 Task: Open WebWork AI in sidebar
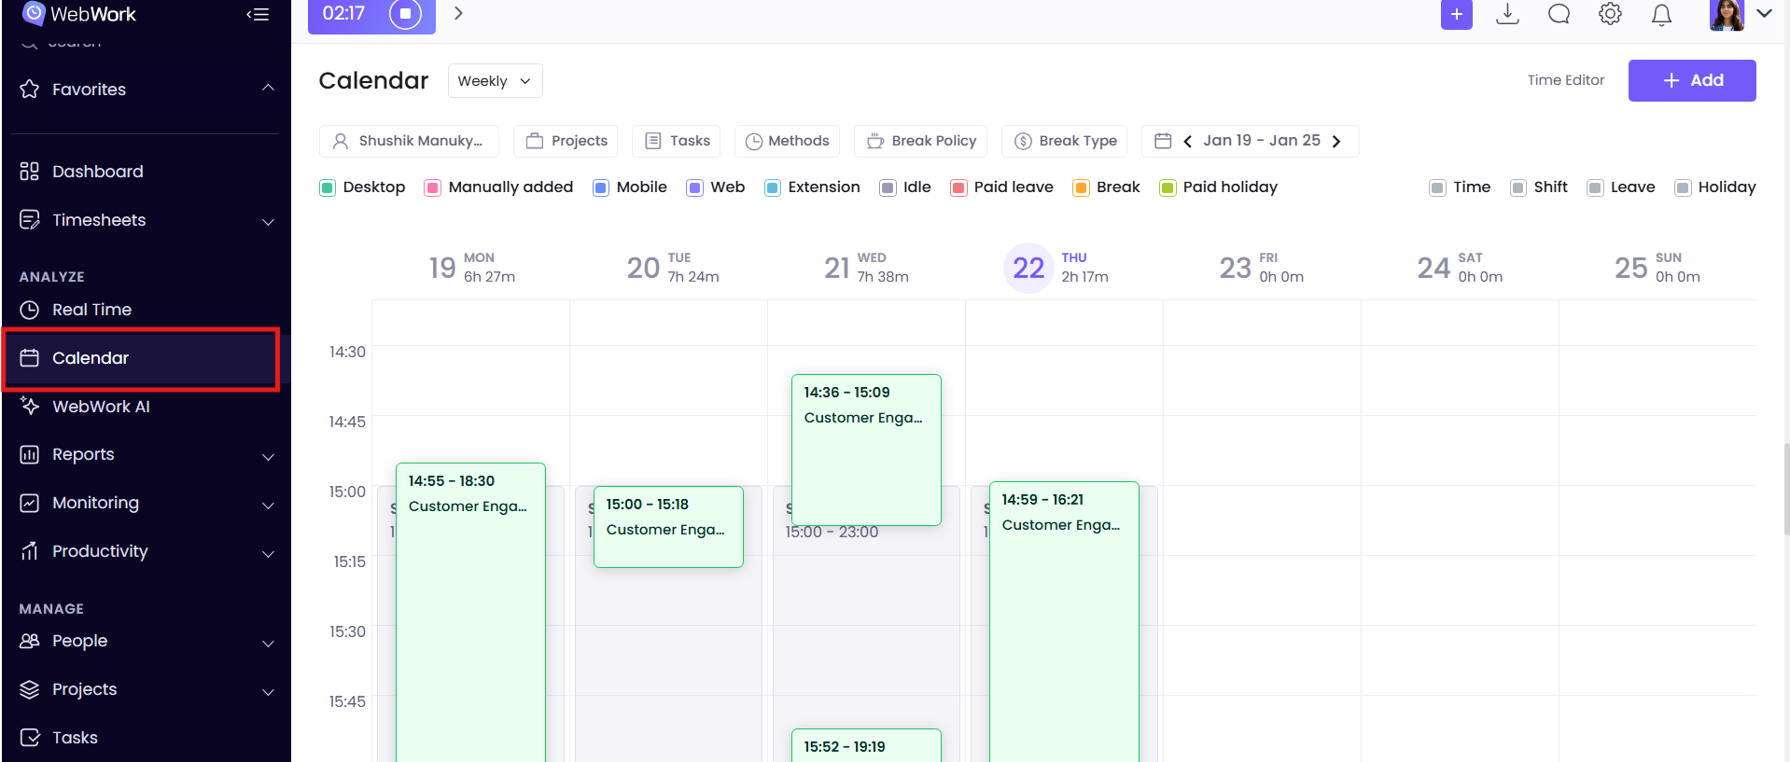(100, 407)
